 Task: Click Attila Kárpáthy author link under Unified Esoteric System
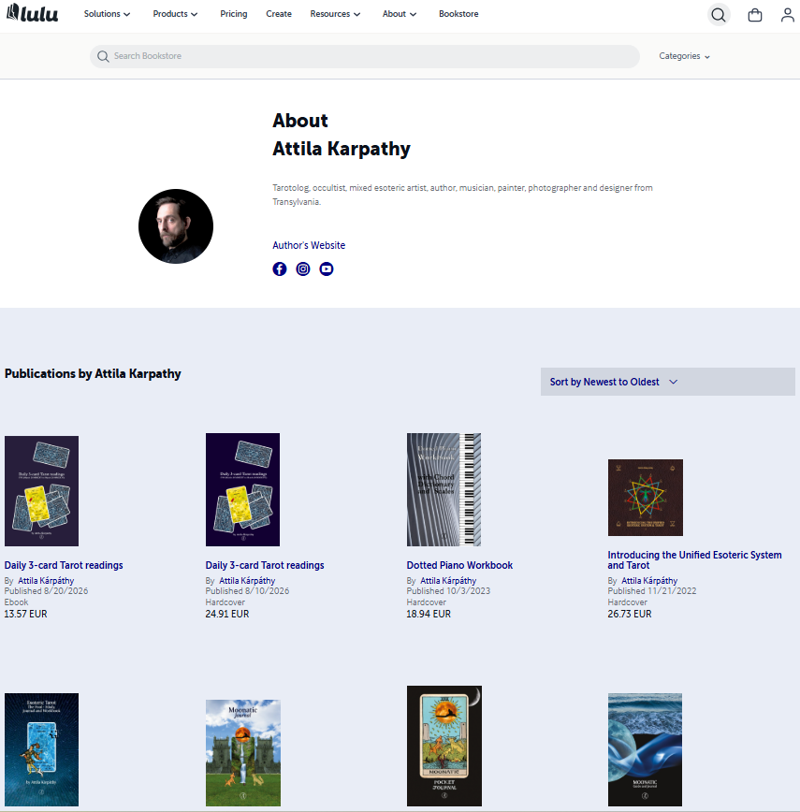point(649,581)
